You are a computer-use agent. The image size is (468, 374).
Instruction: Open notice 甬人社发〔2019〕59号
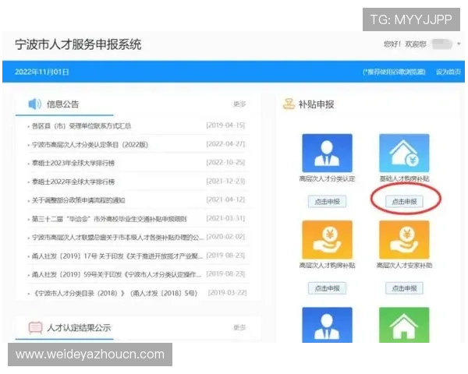[116, 274]
